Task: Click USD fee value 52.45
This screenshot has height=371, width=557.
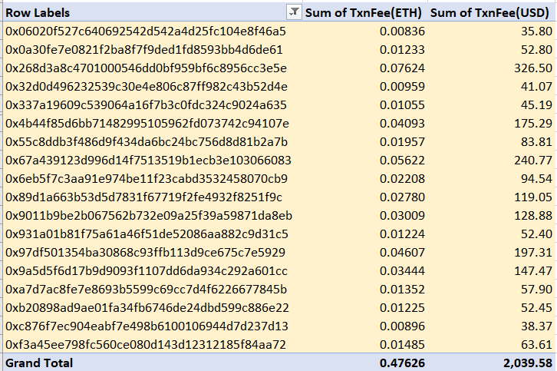Action: (536, 308)
